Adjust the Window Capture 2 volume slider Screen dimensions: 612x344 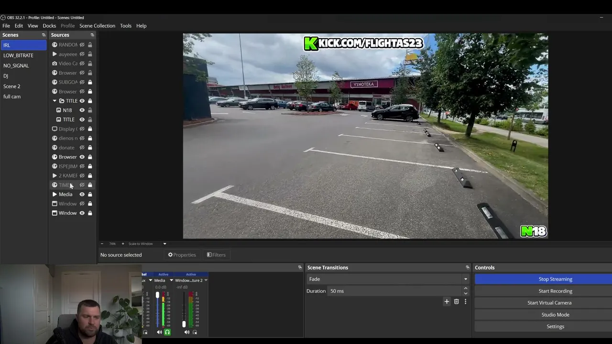coord(184,324)
